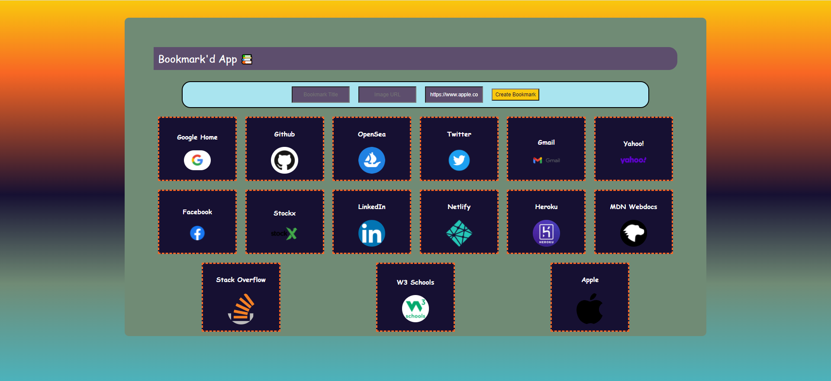Click the StockX logo image
Screen dimensions: 831x381
[284, 234]
